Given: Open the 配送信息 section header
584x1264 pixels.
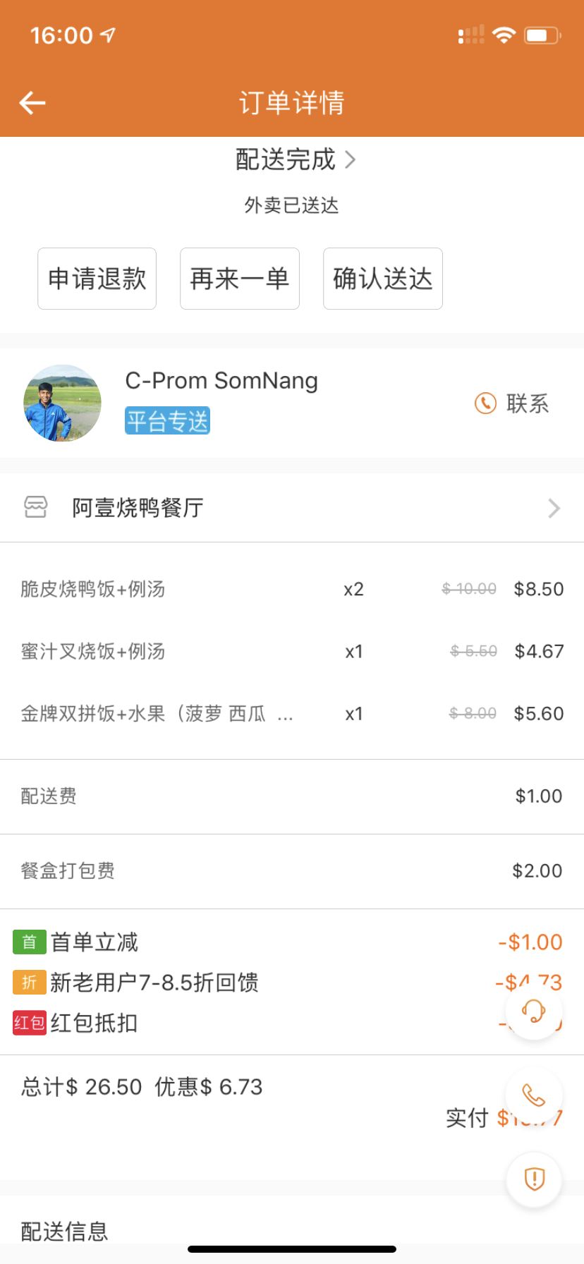Looking at the screenshot, I should click(64, 1232).
